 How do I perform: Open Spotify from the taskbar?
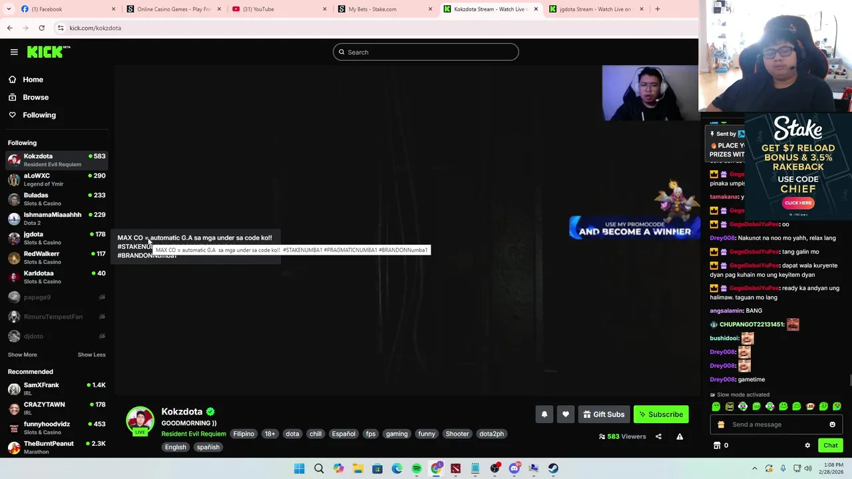[417, 468]
